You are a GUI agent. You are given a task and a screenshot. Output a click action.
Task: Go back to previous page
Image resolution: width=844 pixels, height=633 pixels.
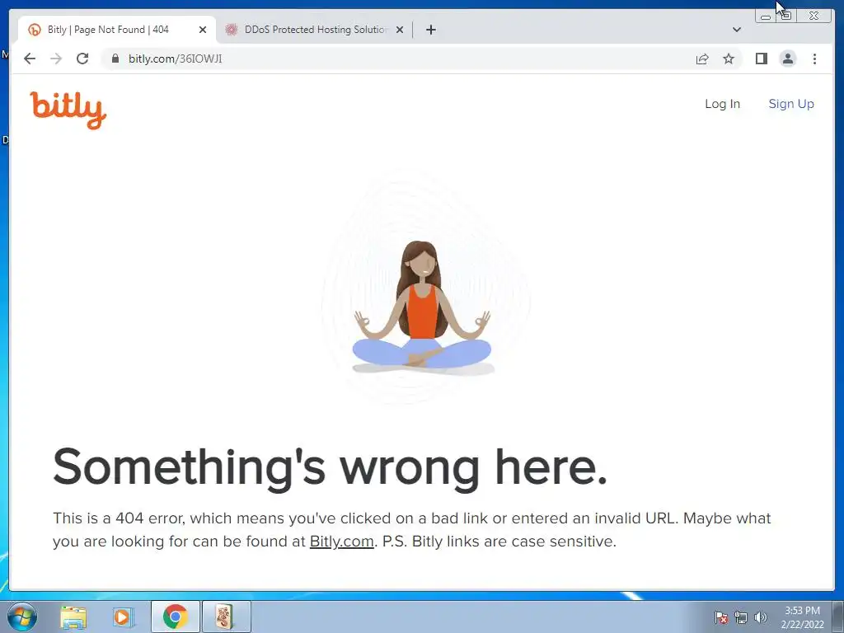(x=30, y=59)
